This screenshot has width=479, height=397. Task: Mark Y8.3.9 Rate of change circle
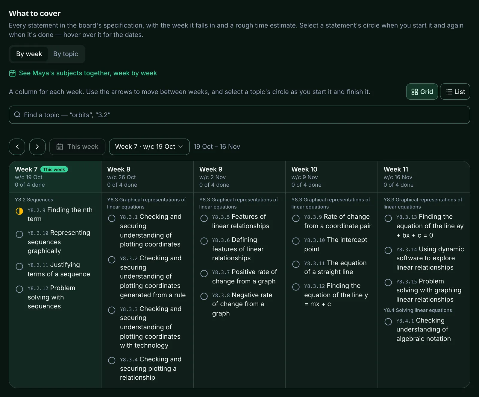[296, 218]
